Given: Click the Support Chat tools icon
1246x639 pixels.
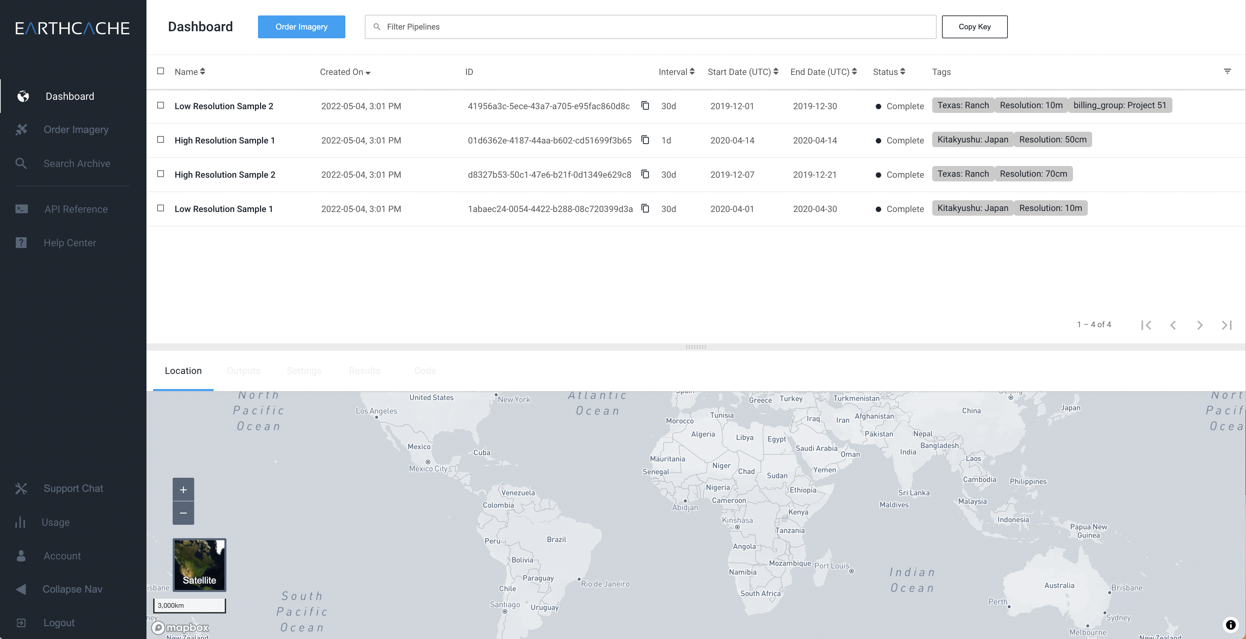Looking at the screenshot, I should (21, 488).
